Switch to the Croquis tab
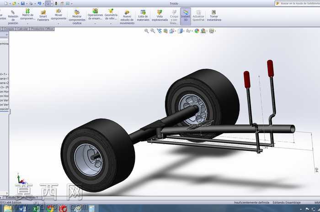Image resolution: width=320 pixels, height=212 pixels. (x=9, y=29)
